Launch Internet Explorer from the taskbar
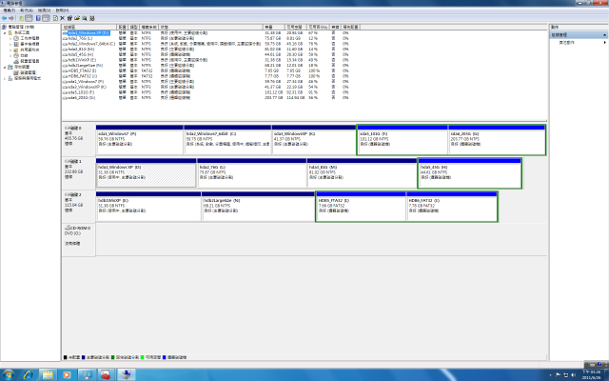609x381 pixels. point(29,374)
